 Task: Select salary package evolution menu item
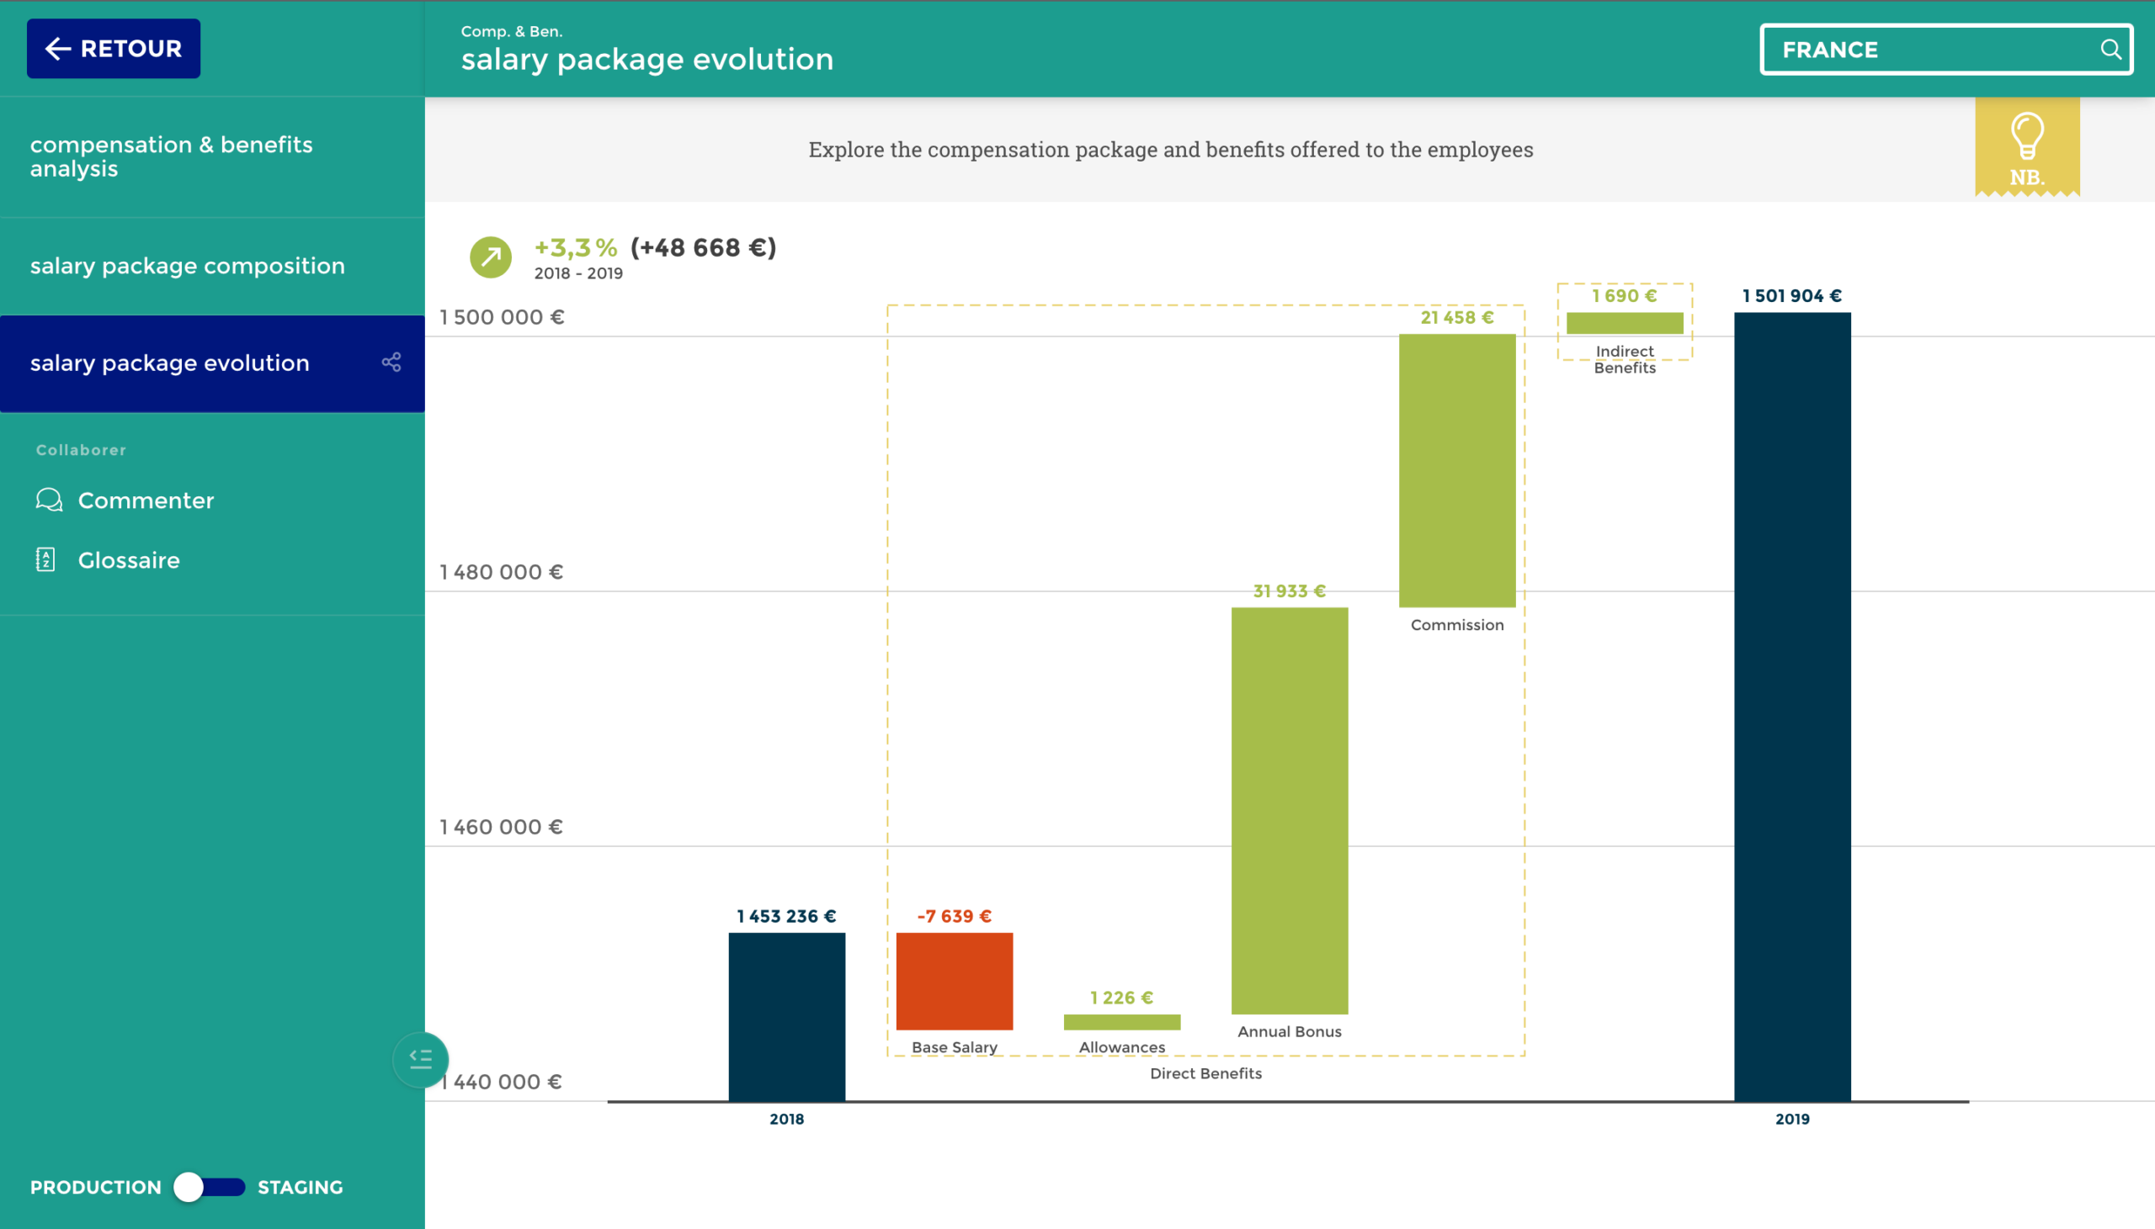tap(170, 363)
